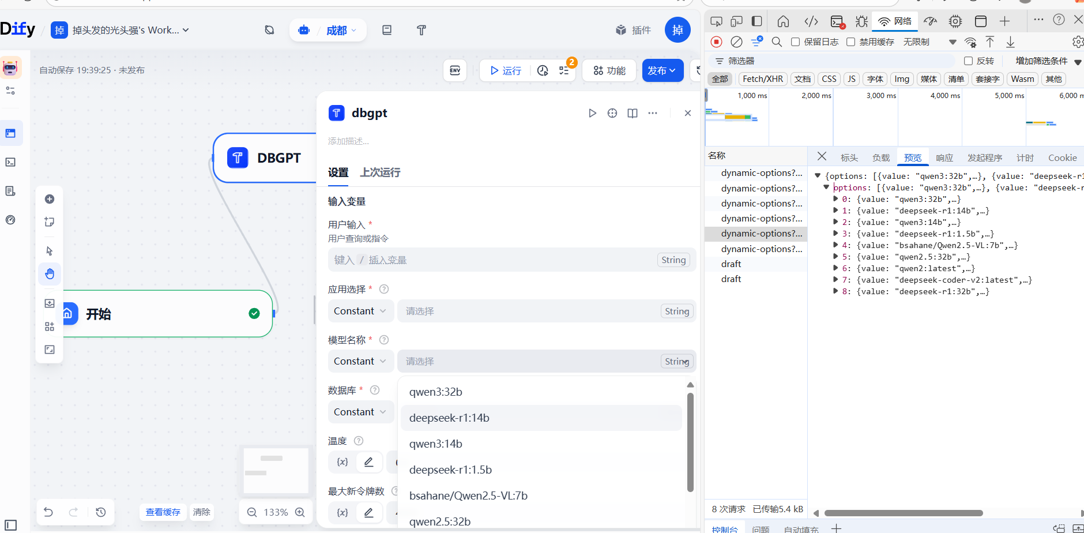Open the ENV environment variables panel
Viewport: 1084px width, 533px height.
pyautogui.click(x=455, y=70)
